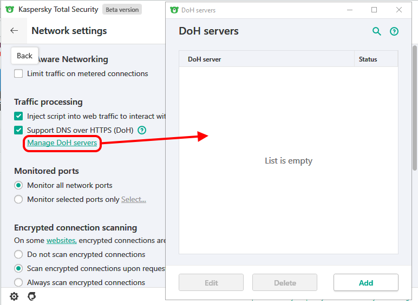Sort by DoH server column header
Image resolution: width=418 pixels, height=305 pixels.
[266, 59]
